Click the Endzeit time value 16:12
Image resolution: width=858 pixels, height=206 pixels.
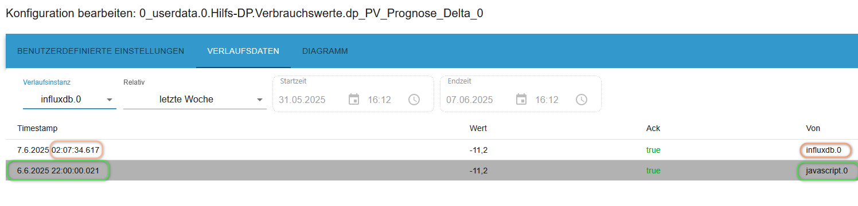pos(547,100)
